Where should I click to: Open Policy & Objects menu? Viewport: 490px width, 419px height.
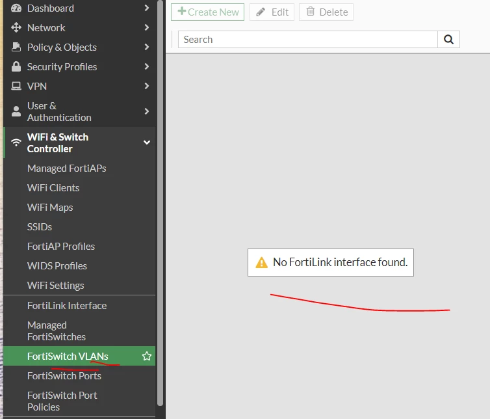(x=79, y=47)
